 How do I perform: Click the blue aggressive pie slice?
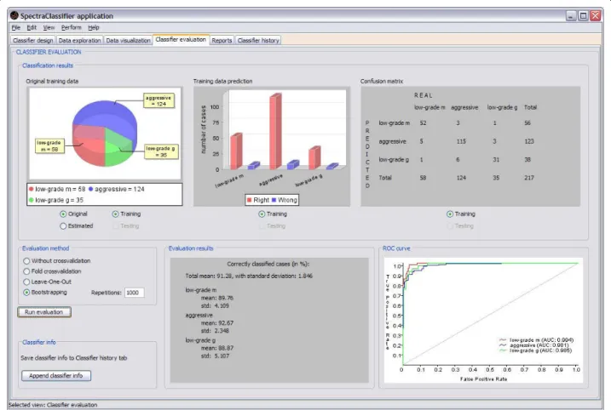coord(105,115)
